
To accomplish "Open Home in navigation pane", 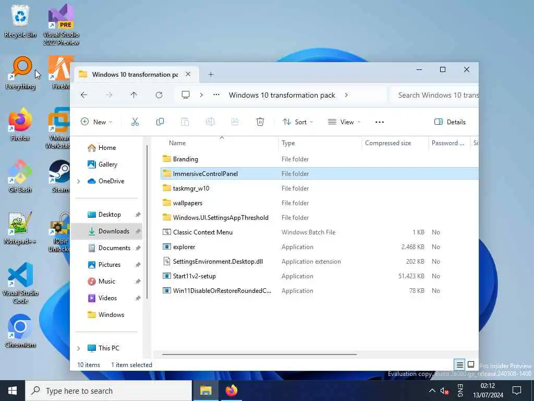I will (106, 148).
